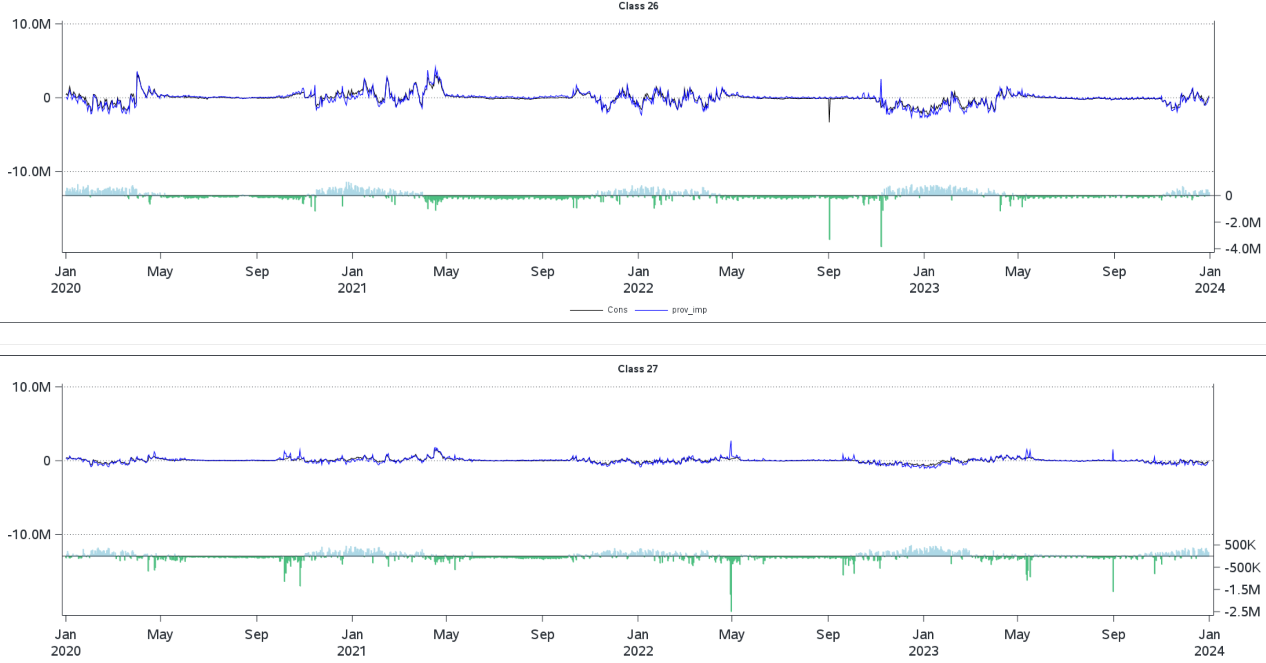Click the Cons legend text label
1266x663 pixels.
click(617, 310)
